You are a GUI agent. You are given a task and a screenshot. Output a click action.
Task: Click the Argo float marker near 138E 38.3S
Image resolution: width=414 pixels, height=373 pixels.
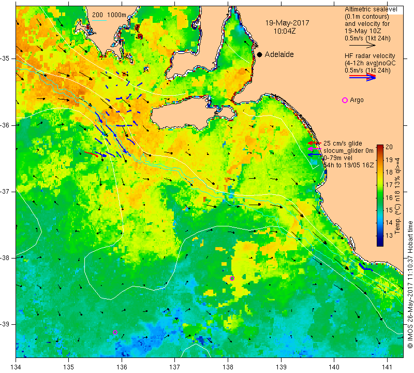click(x=232, y=278)
